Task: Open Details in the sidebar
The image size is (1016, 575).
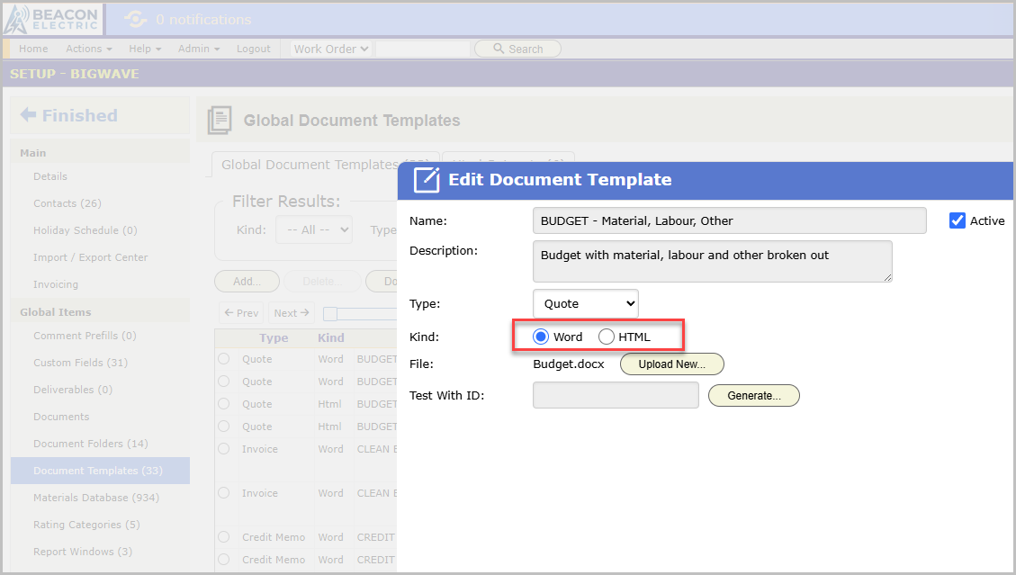Action: coord(50,176)
